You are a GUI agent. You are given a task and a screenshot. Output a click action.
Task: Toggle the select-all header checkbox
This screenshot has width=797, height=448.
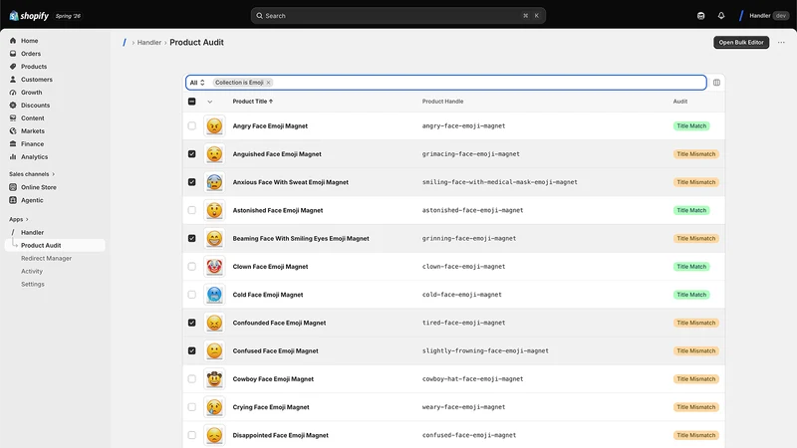[191, 102]
